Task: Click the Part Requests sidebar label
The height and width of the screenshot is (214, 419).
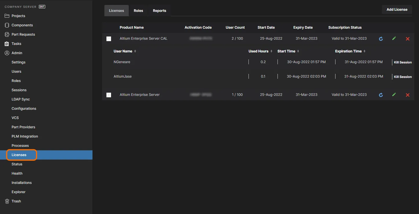Action: point(23,34)
